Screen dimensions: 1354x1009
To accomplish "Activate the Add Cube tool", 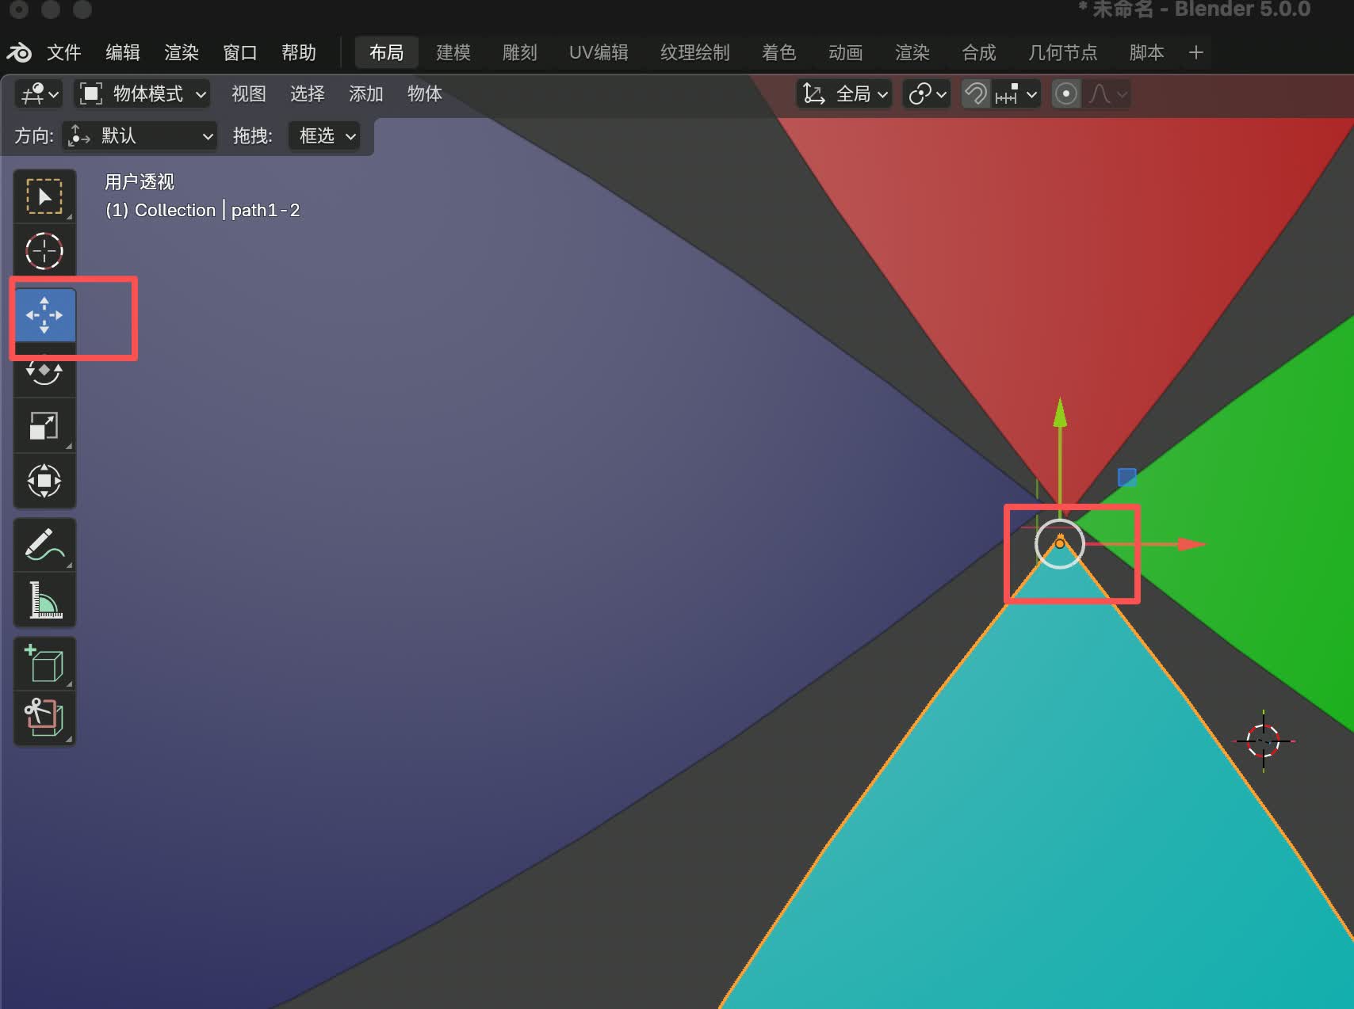I will (x=44, y=664).
